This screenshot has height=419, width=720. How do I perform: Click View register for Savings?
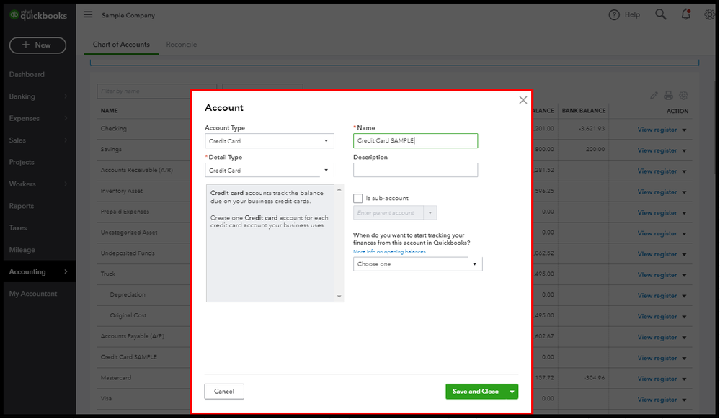657,150
